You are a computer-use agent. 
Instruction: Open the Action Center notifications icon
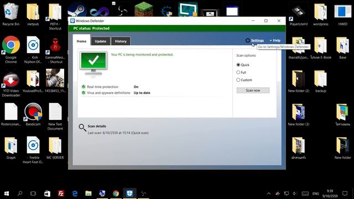tap(345, 193)
